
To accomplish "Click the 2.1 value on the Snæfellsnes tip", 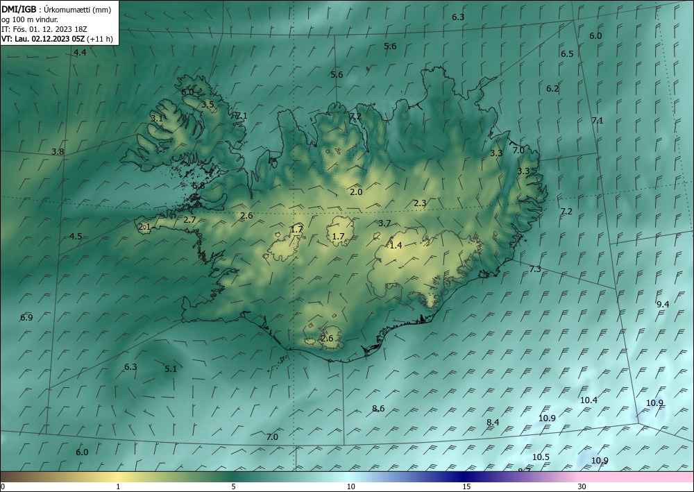I will (x=145, y=227).
